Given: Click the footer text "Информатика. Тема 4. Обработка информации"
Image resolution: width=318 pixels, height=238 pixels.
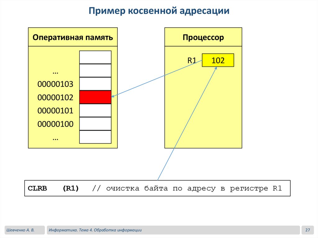Looking at the screenshot, I should (95, 230).
